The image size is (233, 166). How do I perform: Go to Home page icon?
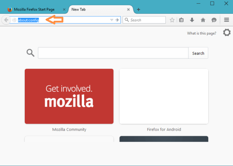click(203, 20)
